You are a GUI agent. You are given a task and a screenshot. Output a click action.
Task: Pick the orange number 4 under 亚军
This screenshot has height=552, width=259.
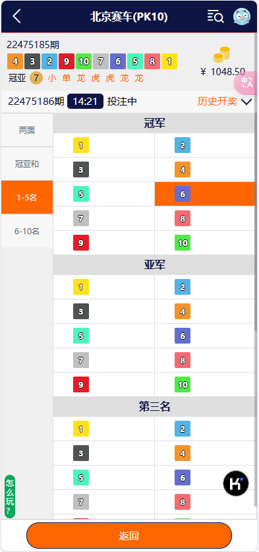point(204,311)
